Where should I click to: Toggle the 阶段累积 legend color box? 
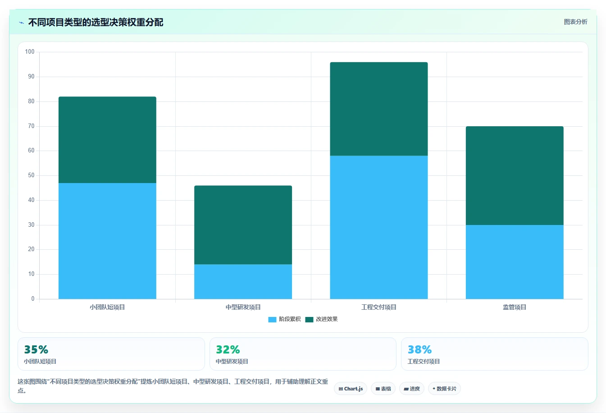coord(272,319)
